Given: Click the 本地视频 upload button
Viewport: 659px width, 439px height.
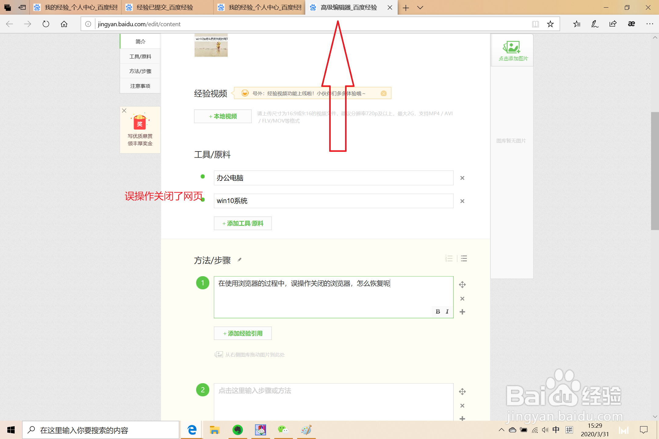Looking at the screenshot, I should (x=222, y=116).
